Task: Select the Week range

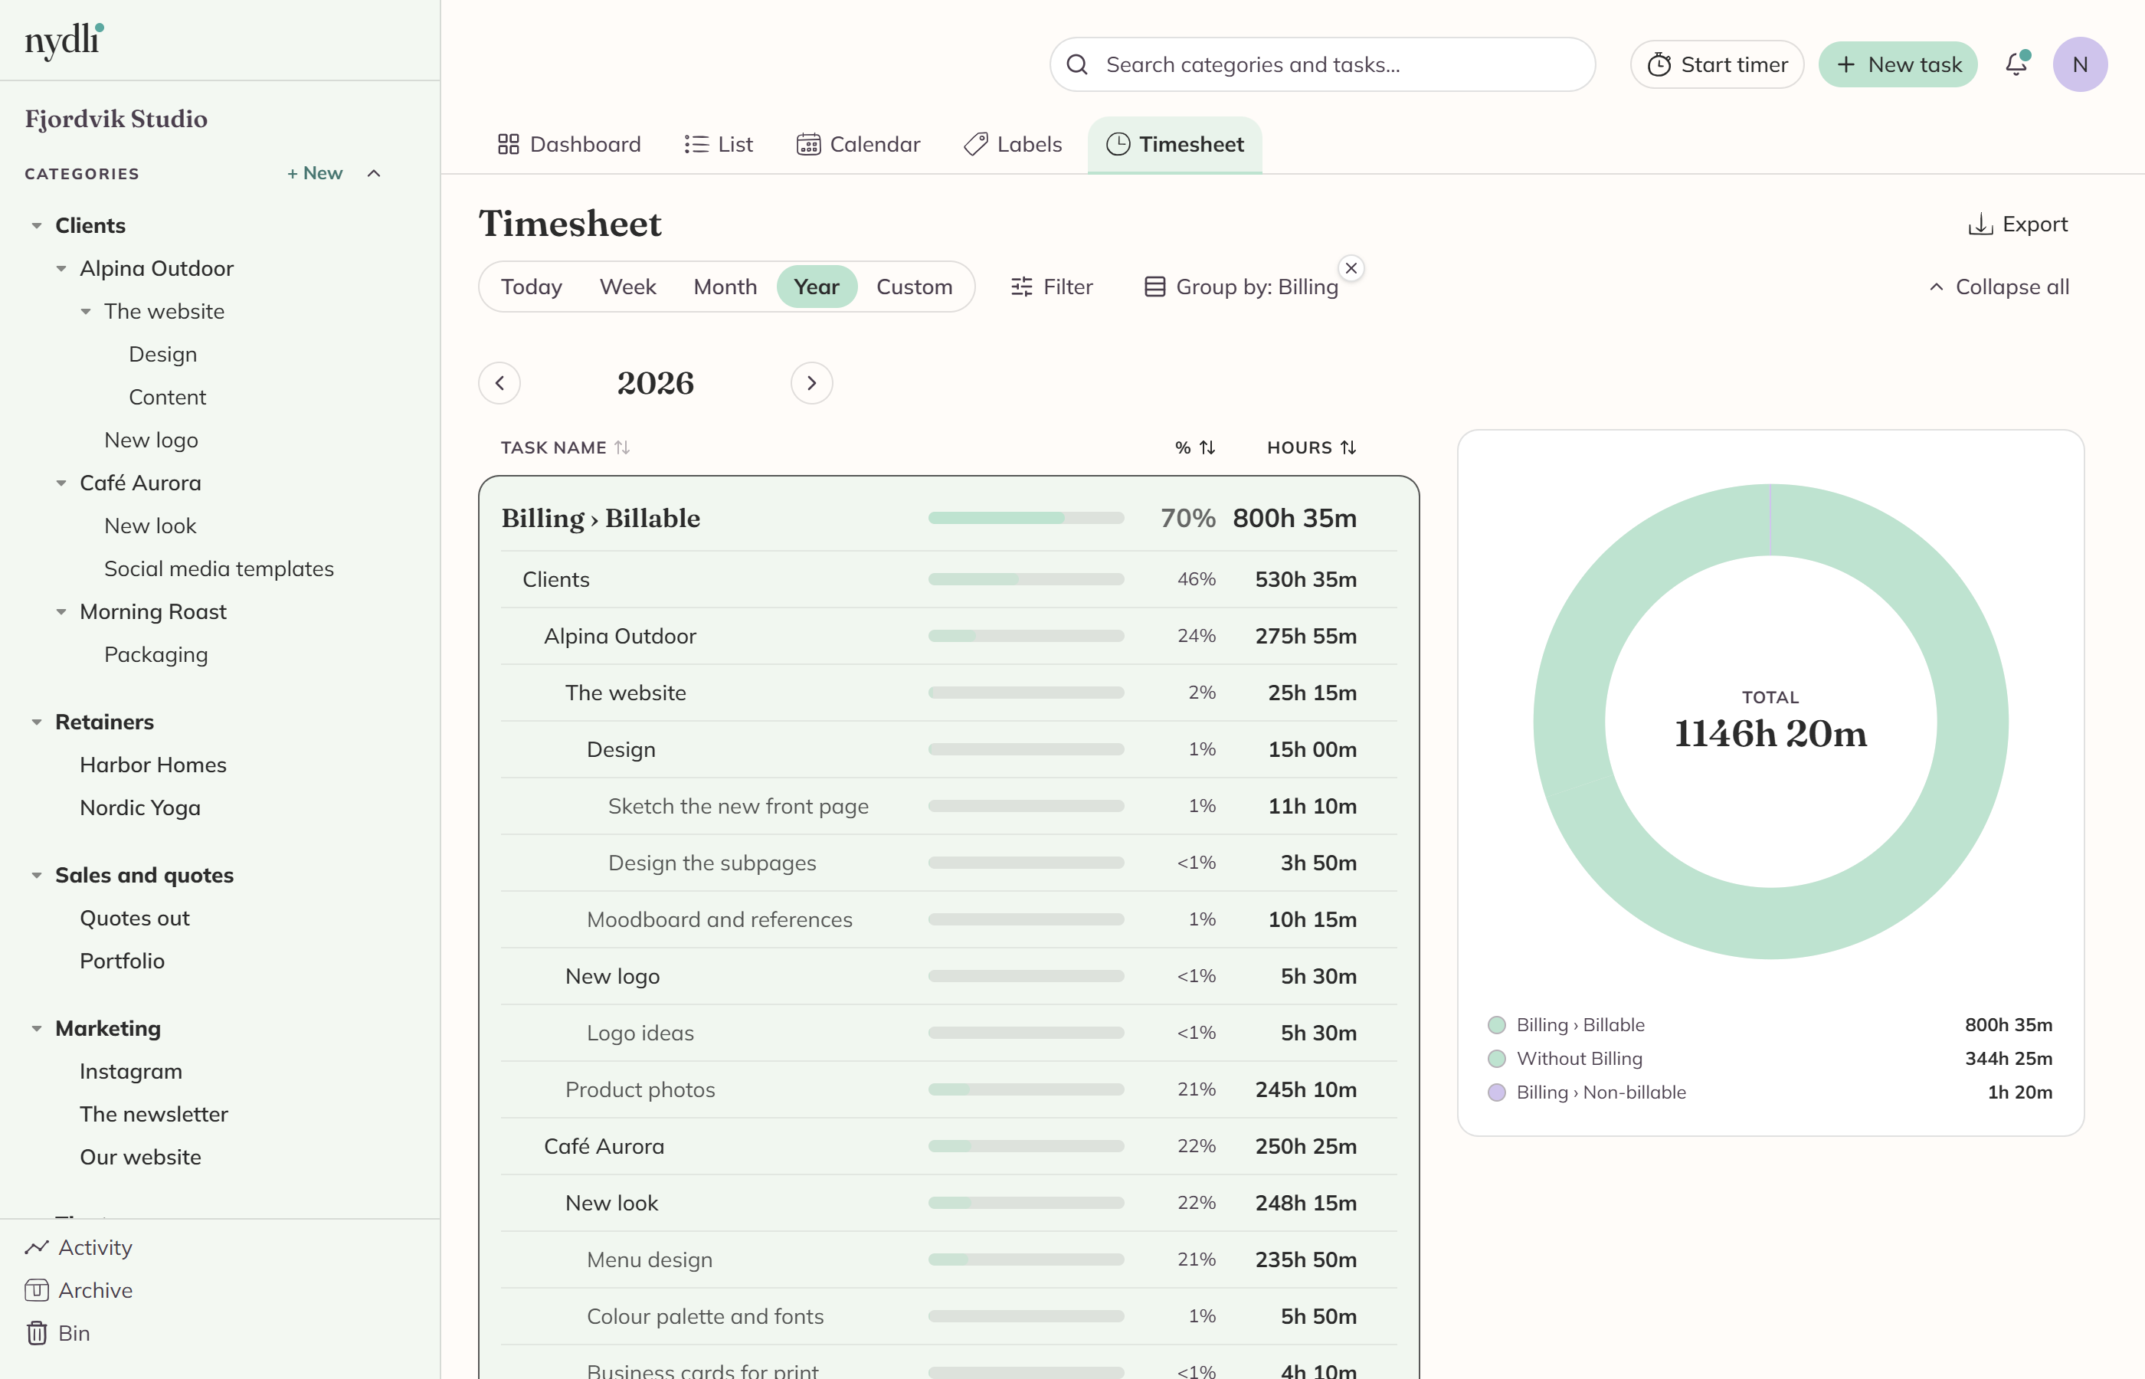Action: [x=627, y=287]
